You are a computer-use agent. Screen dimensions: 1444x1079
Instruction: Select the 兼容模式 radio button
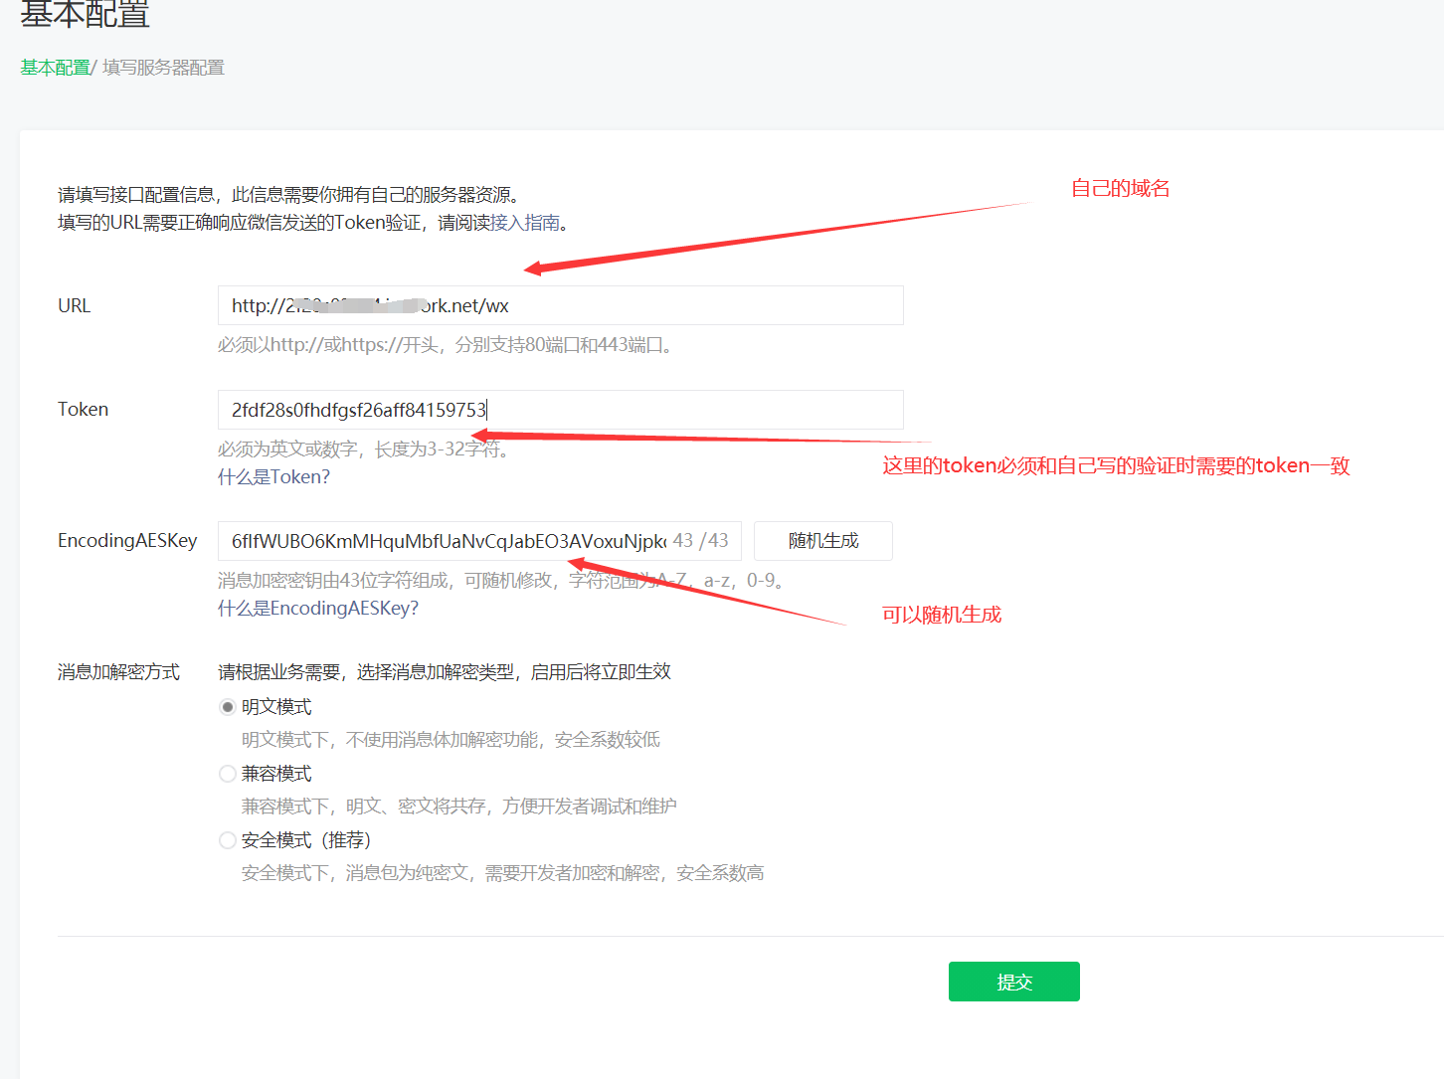tap(227, 773)
